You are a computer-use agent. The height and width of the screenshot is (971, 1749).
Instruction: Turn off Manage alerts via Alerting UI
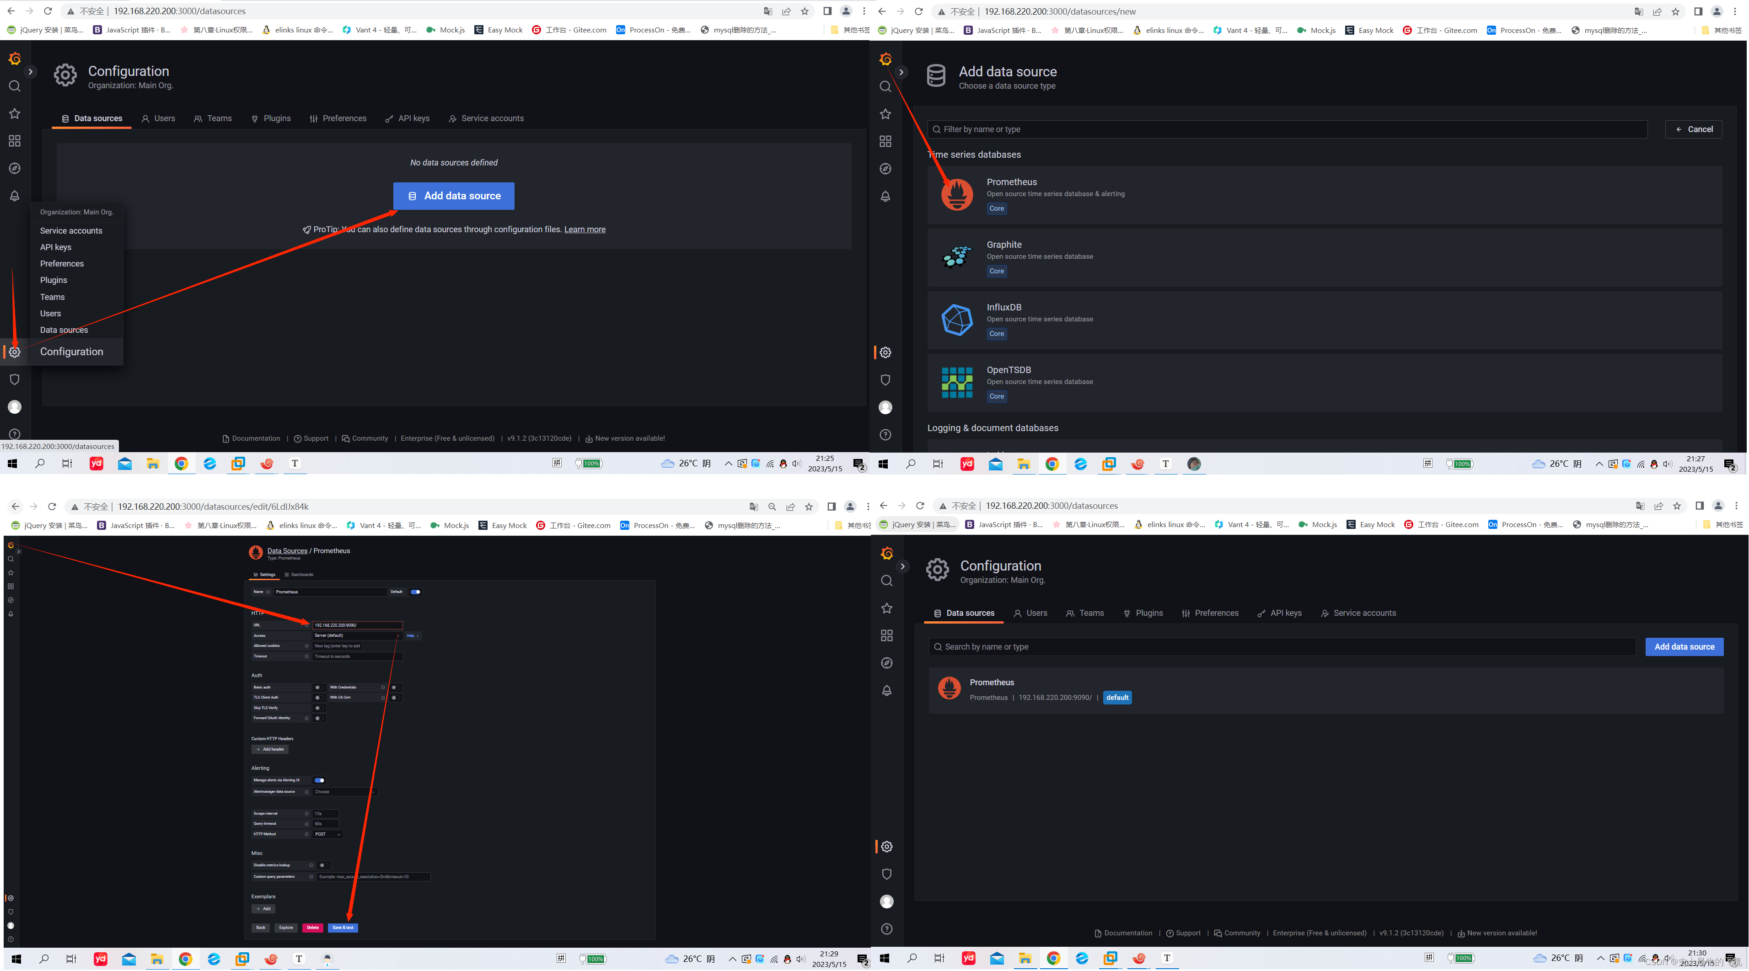click(319, 780)
